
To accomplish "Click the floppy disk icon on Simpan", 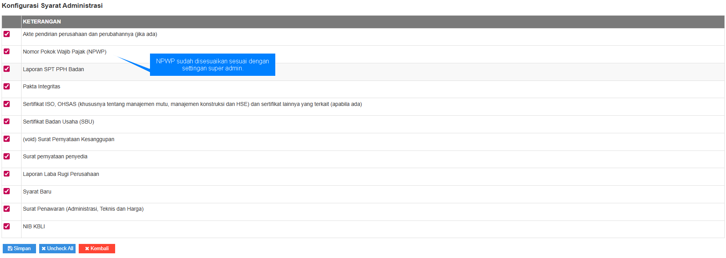I will (x=10, y=249).
